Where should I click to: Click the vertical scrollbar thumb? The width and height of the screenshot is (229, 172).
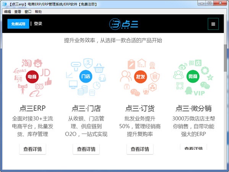coord(225,58)
